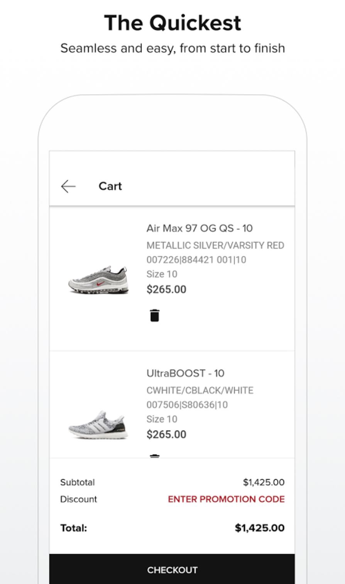
Task: Click the Discount label
Action: point(79,499)
